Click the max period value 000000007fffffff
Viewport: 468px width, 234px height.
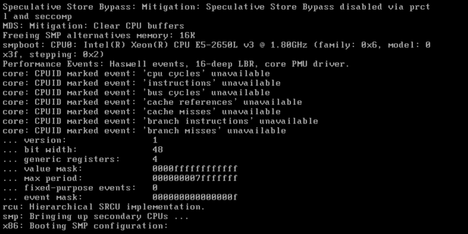pyautogui.click(x=195, y=178)
